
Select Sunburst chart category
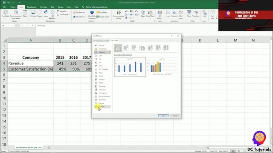click(102, 90)
